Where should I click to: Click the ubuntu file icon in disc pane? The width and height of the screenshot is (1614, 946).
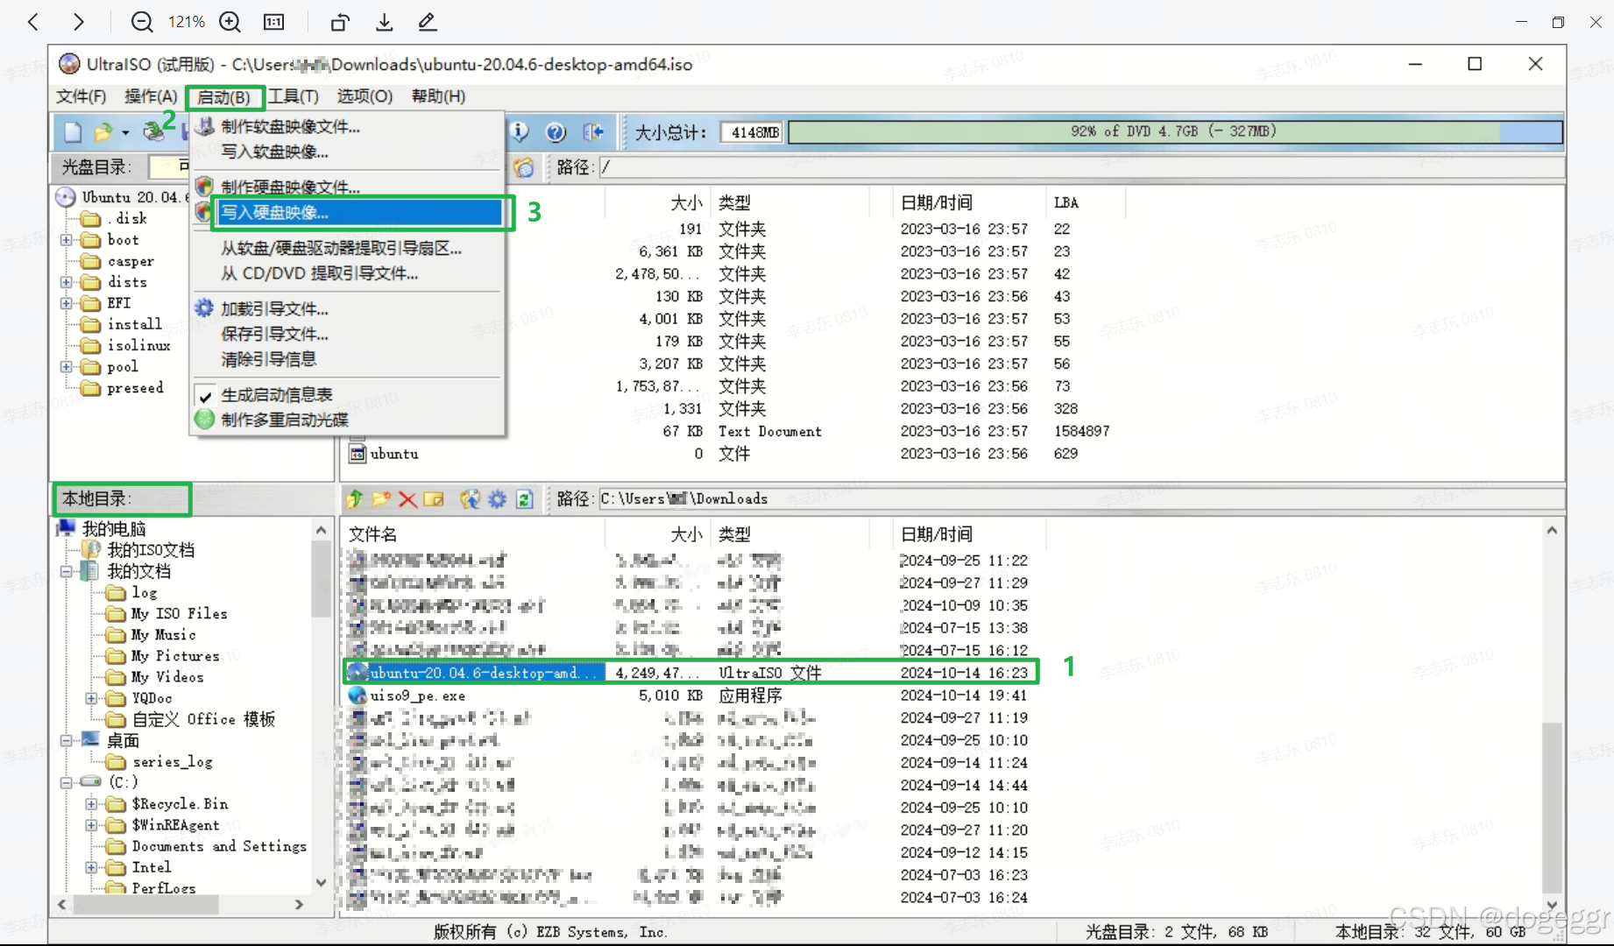point(357,454)
